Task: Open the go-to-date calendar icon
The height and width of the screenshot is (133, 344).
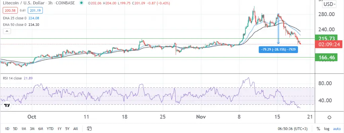Action: click(89, 129)
